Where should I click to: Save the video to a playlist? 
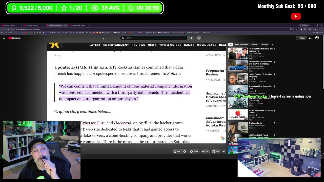click(216, 151)
